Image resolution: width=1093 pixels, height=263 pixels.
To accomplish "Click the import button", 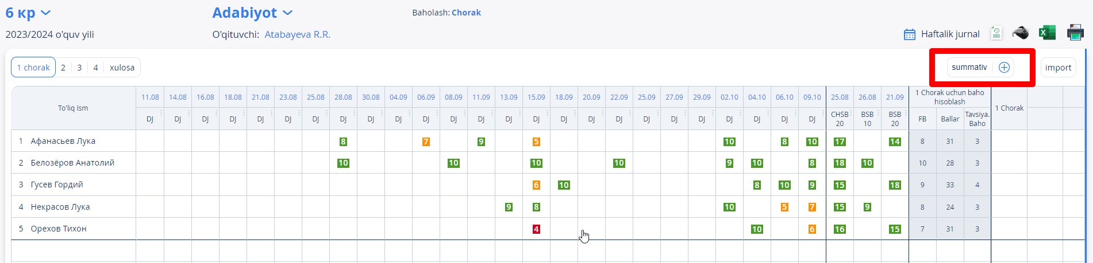I will (x=1058, y=68).
